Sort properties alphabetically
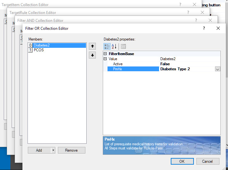The image size is (228, 170). coord(114,46)
